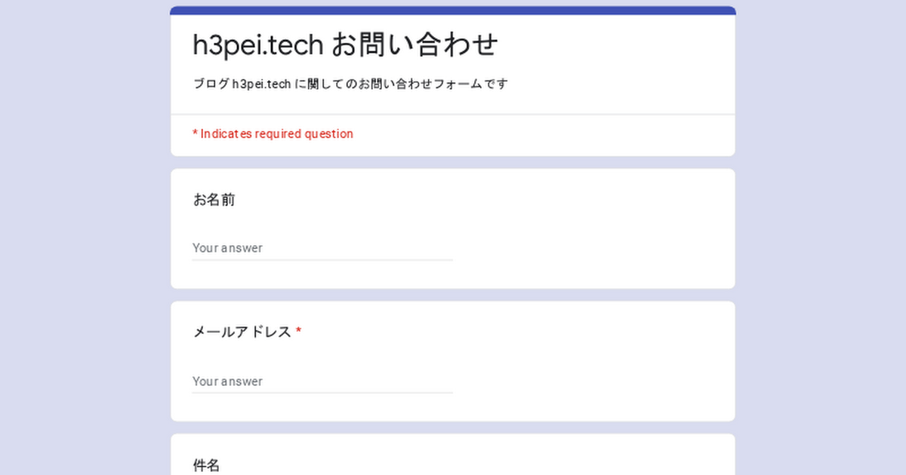Click the red asterisk before Indicates required
The height and width of the screenshot is (475, 906).
[195, 133]
